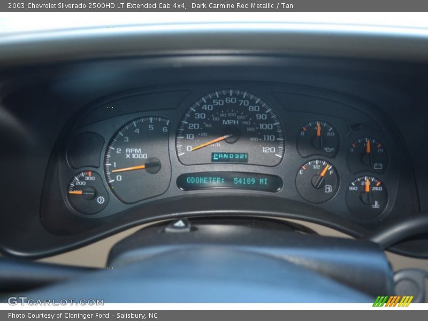Click the 'PRND321' gear indicator display
Image resolution: width=428 pixels, height=321 pixels.
(230, 157)
